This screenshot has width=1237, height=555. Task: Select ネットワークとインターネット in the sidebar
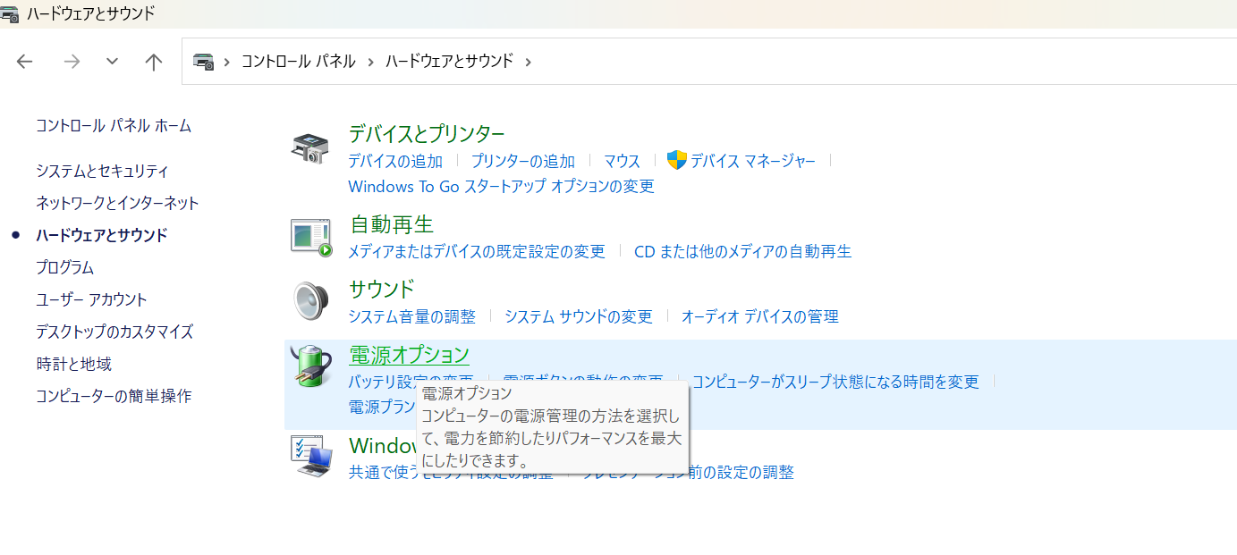117,203
